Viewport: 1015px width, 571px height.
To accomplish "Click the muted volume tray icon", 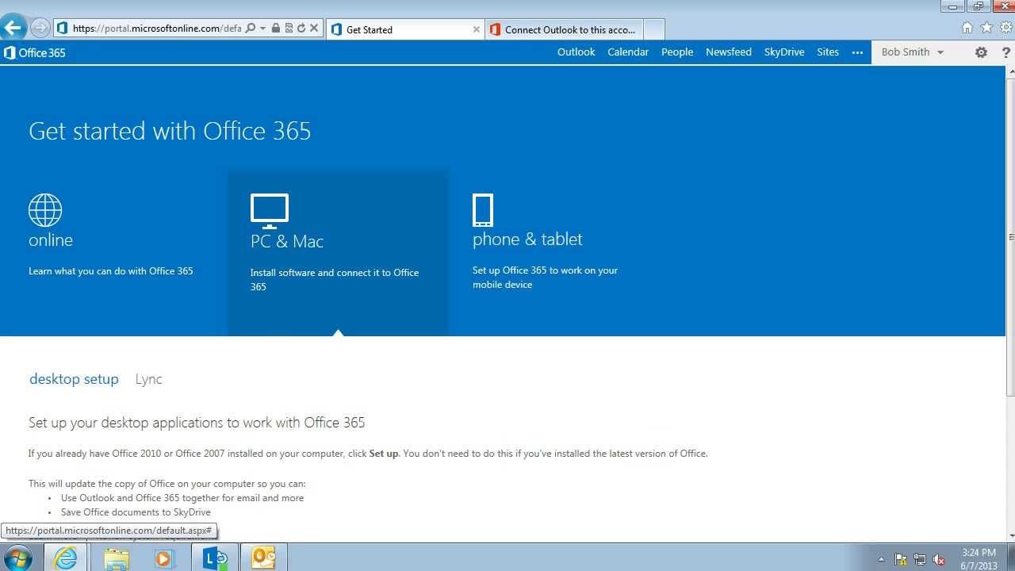I will click(939, 559).
